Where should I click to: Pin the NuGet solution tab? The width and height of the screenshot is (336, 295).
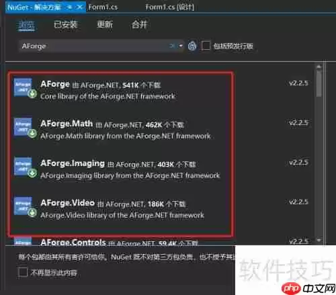tap(70, 7)
